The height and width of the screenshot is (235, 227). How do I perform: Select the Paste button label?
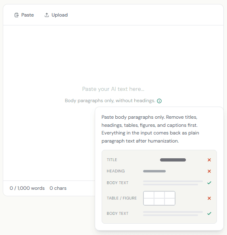pos(27,15)
